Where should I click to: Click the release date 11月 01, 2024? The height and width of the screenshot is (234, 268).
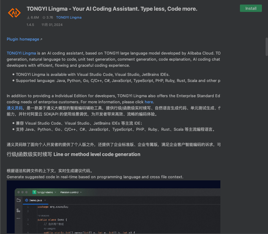pos(52,25)
